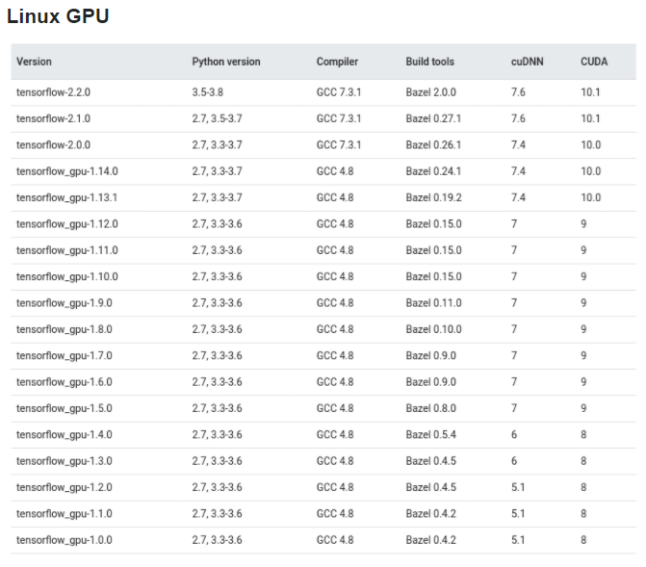Select the cuDNN column header

pyautogui.click(x=527, y=62)
